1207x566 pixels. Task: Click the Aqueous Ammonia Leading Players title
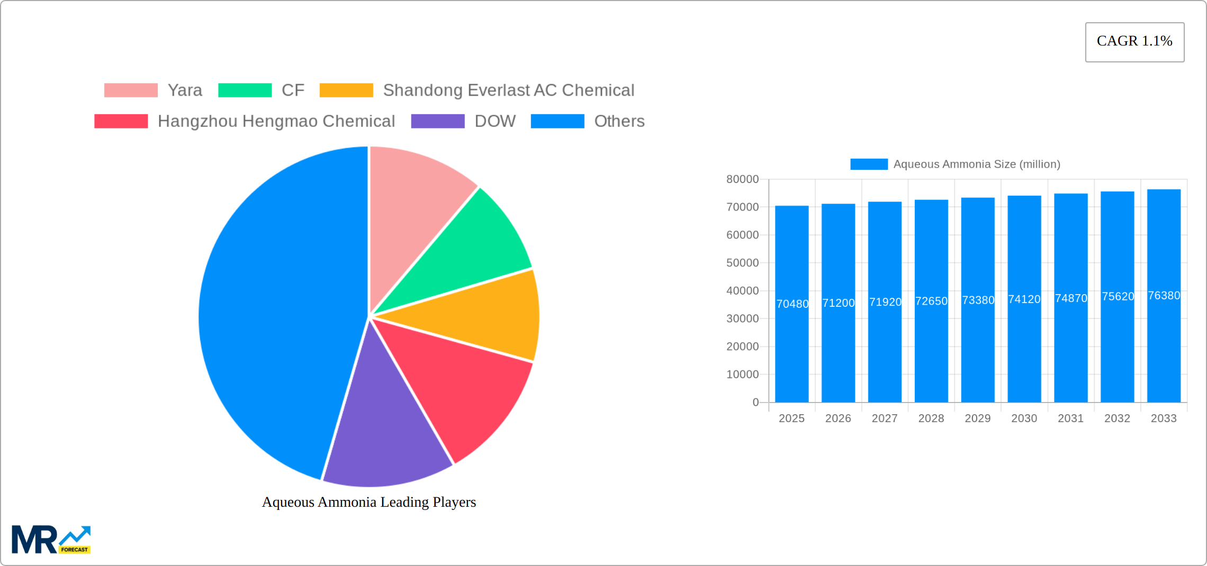tap(369, 502)
